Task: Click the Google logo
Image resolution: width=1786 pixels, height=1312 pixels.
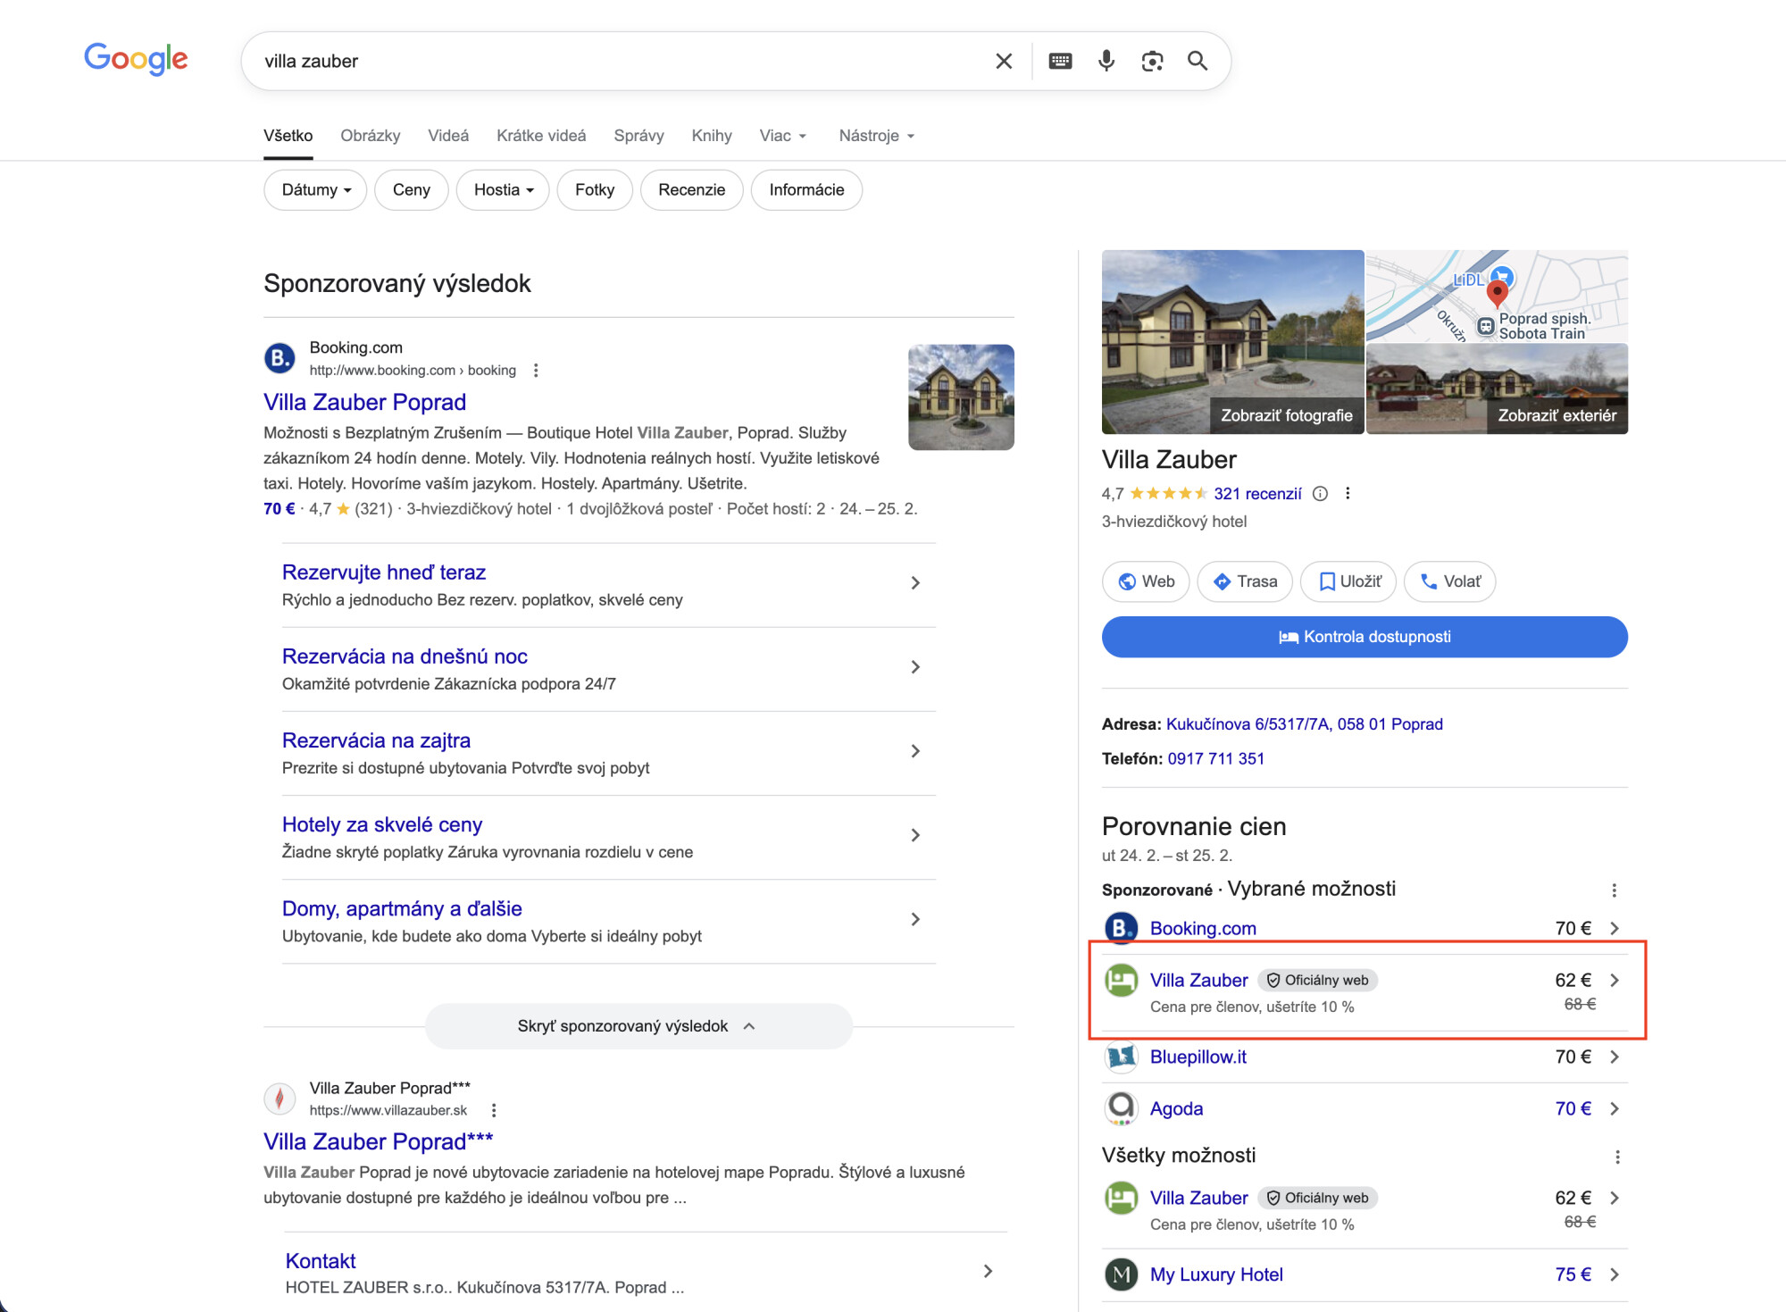Action: pyautogui.click(x=136, y=59)
